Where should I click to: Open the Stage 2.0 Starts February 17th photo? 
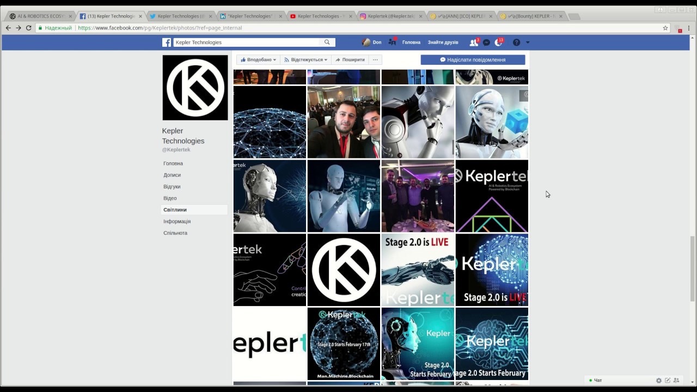(344, 344)
